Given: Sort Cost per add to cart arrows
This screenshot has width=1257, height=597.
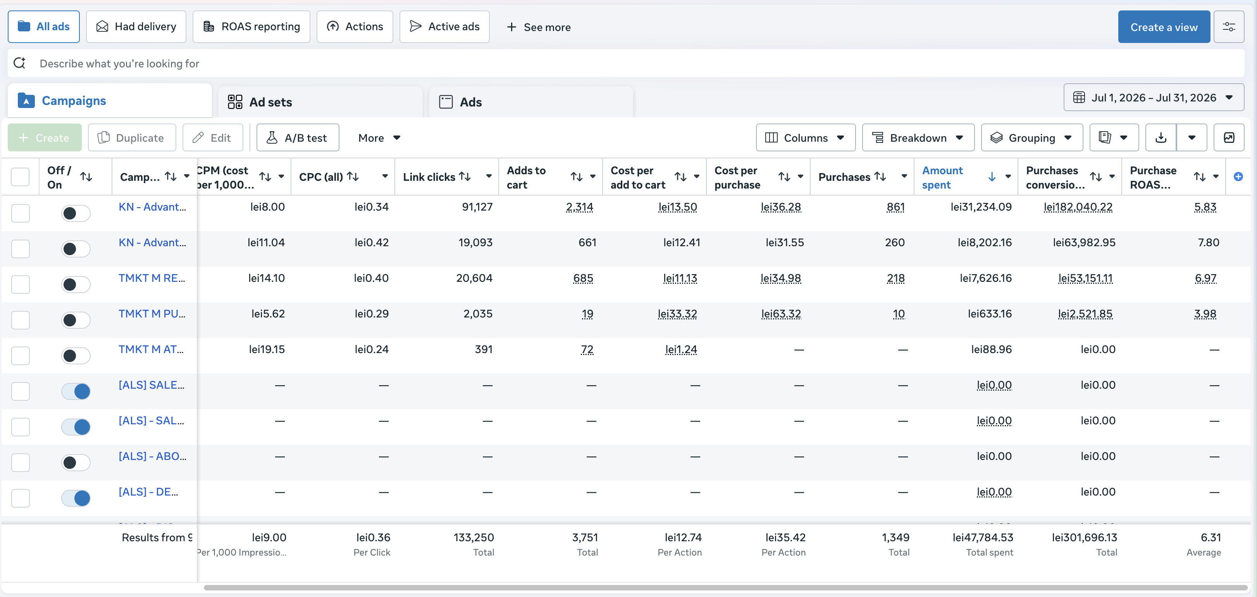Looking at the screenshot, I should [680, 177].
